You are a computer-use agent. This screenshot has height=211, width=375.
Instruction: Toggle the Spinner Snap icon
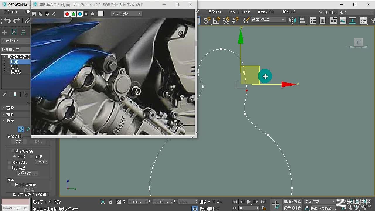[x=235, y=21]
